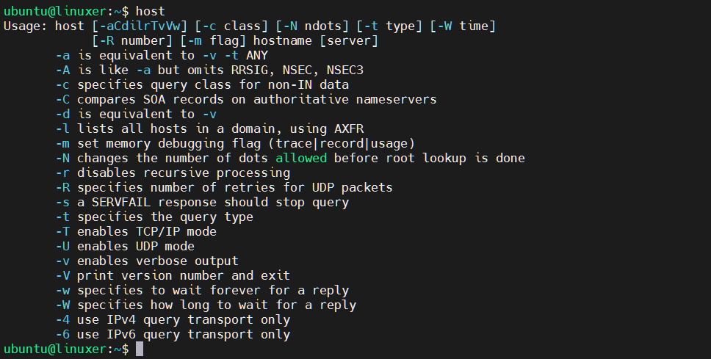
Task: Click the -6 IPv6 transport option flag
Action: [x=62, y=334]
